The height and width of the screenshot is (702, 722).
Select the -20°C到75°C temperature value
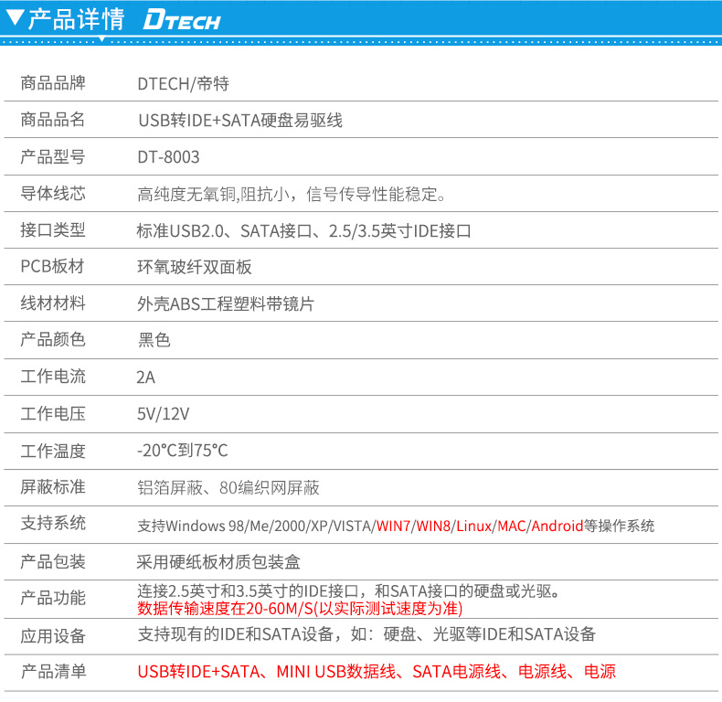point(183,450)
